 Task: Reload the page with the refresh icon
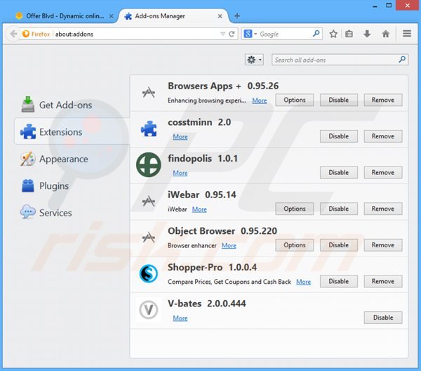click(x=232, y=34)
